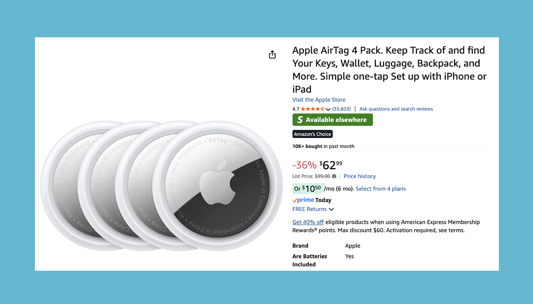Click the share icon above product image
Screen dimensions: 533x304
point(272,55)
